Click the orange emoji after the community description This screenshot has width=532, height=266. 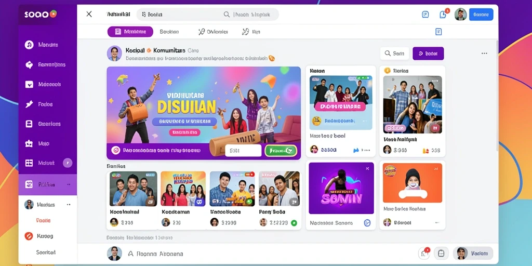point(271,58)
